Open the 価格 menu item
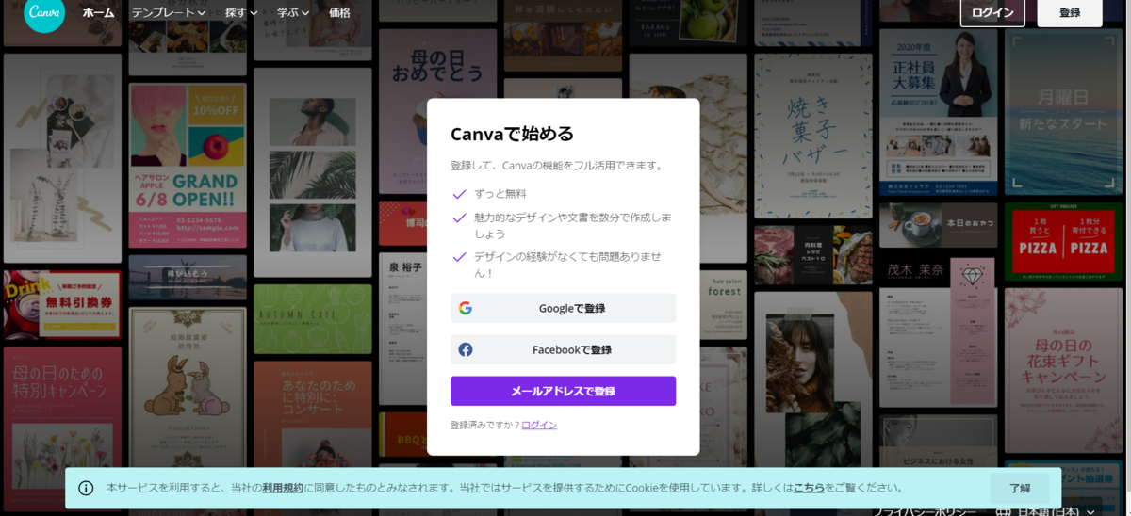The height and width of the screenshot is (516, 1131). point(339,13)
